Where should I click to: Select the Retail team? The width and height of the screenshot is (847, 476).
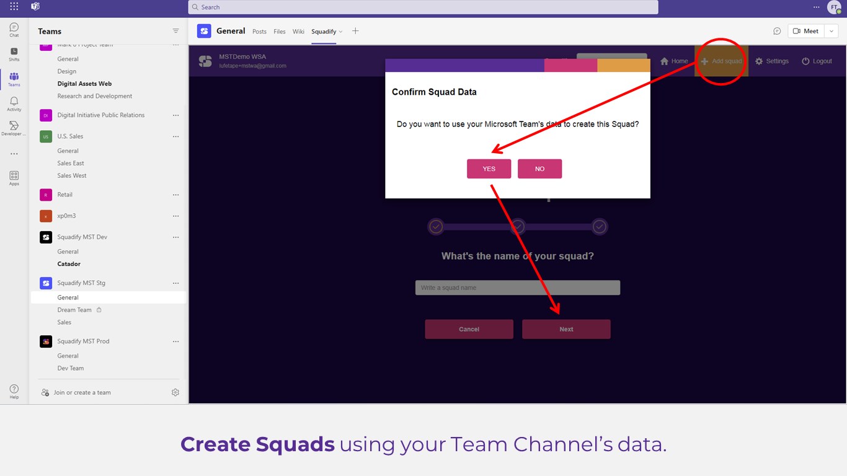pyautogui.click(x=65, y=195)
